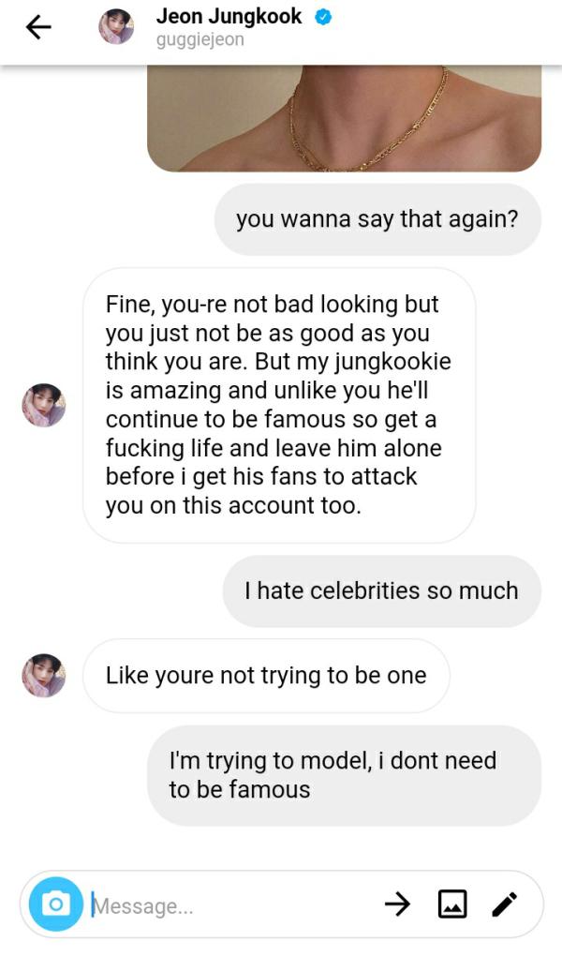Tap the guggiejeon username
The width and height of the screenshot is (562, 956).
[x=200, y=40]
